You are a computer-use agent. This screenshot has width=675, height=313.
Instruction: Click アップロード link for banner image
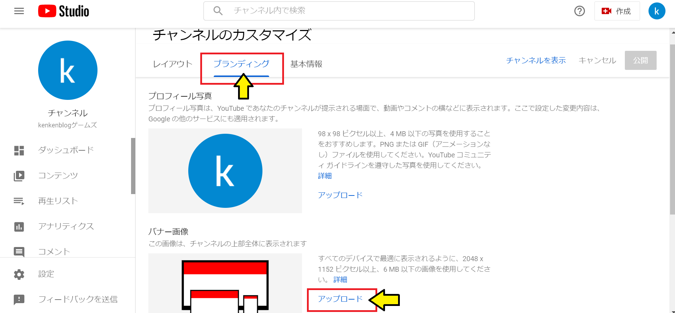click(340, 299)
